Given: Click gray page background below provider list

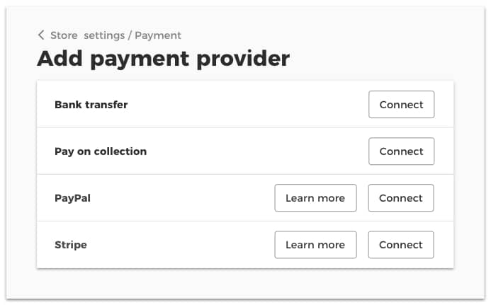Looking at the screenshot, I should (244, 283).
